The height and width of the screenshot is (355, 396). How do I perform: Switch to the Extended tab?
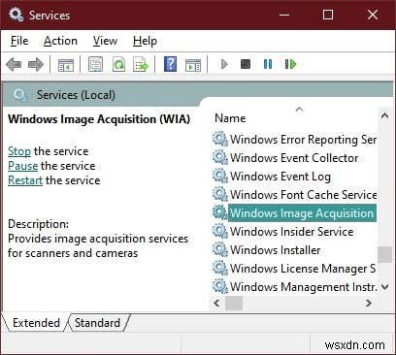tap(36, 323)
